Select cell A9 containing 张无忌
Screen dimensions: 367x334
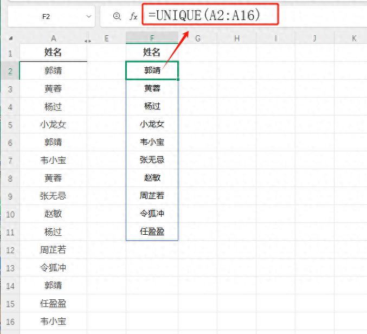click(53, 196)
